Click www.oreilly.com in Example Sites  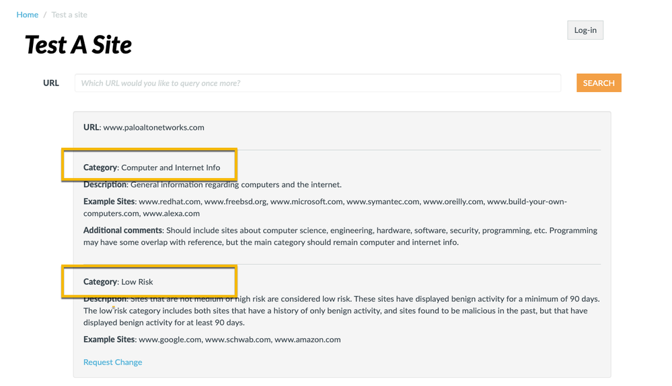[453, 201]
